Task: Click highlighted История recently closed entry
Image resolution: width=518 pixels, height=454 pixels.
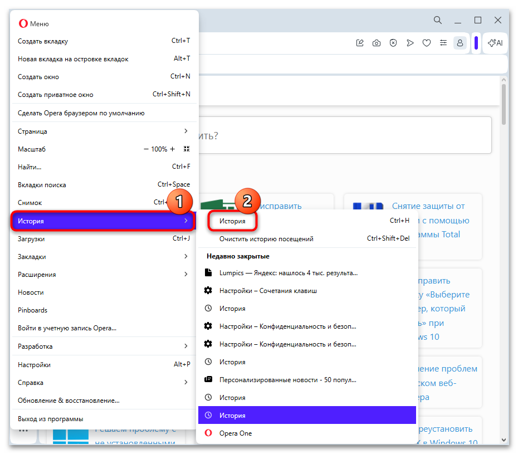Action: coord(307,416)
